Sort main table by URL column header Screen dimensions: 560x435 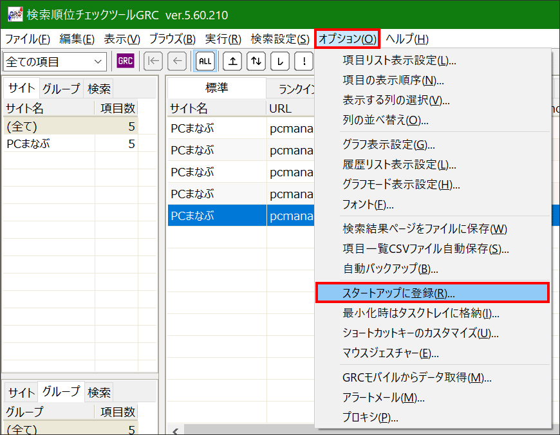click(x=290, y=108)
